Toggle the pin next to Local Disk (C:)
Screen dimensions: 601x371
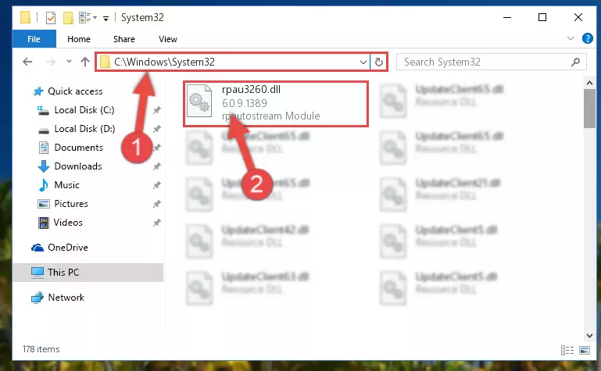pyautogui.click(x=157, y=110)
